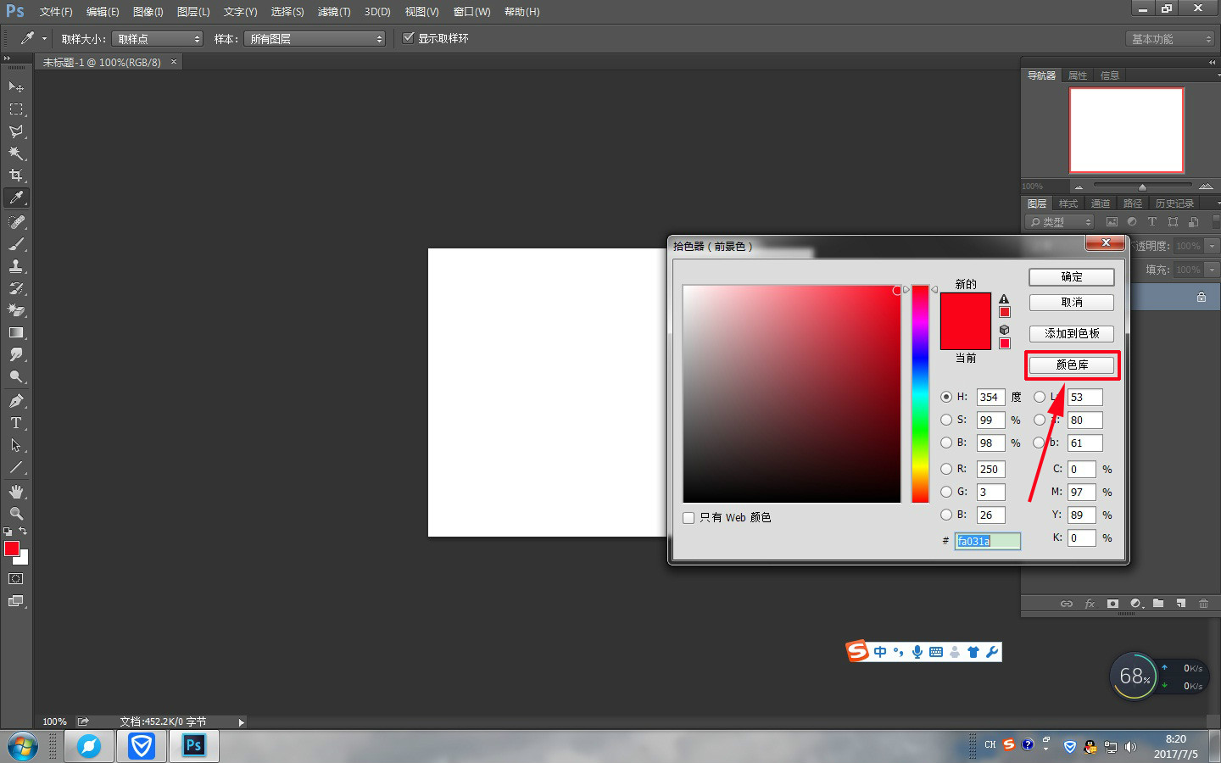Open the 图像(I) menu
Screen dimensions: 1221x763
148,12
